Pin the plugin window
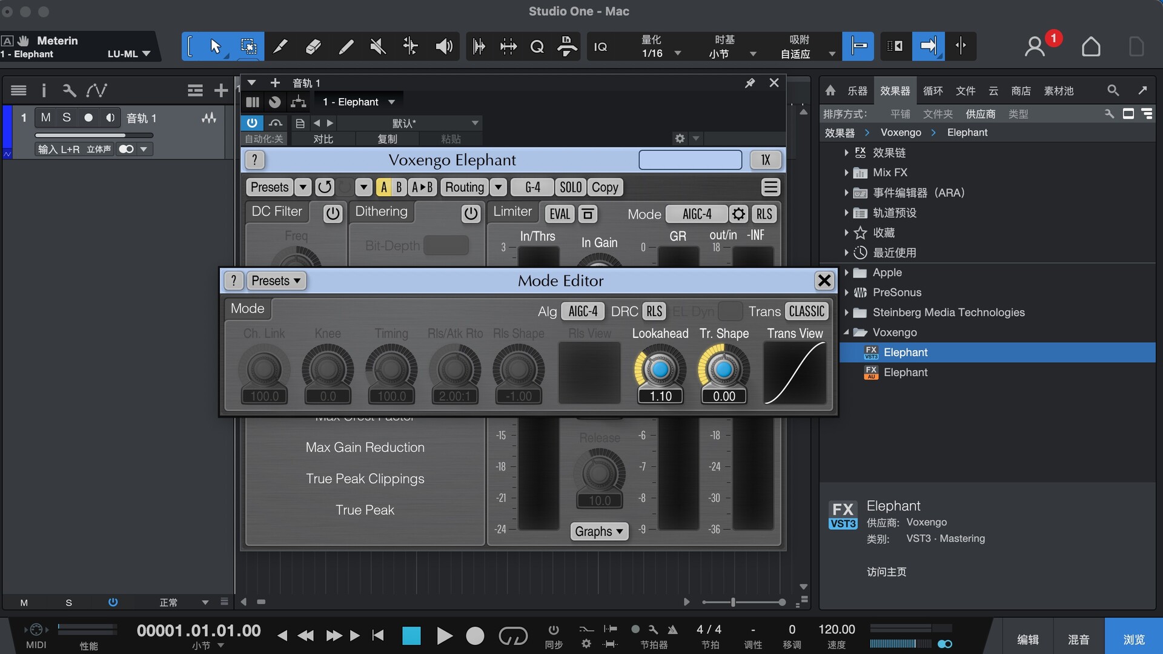This screenshot has width=1163, height=654. point(750,83)
